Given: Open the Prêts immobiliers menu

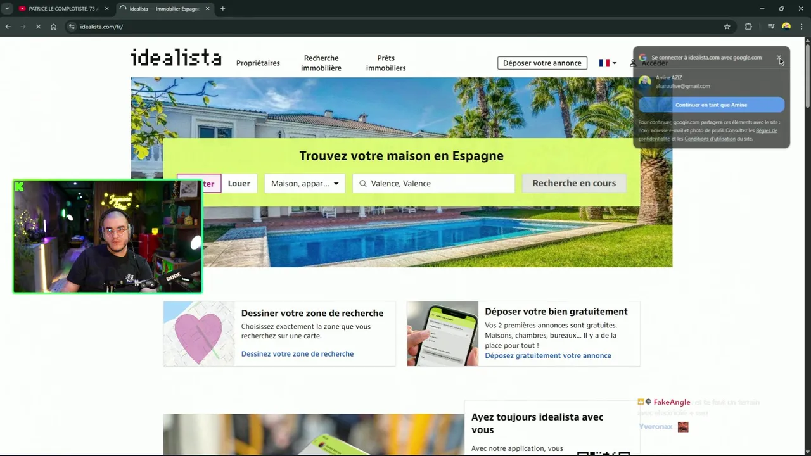Looking at the screenshot, I should click(x=386, y=63).
